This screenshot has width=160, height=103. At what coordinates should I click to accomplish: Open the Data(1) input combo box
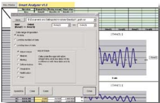tap(61, 25)
